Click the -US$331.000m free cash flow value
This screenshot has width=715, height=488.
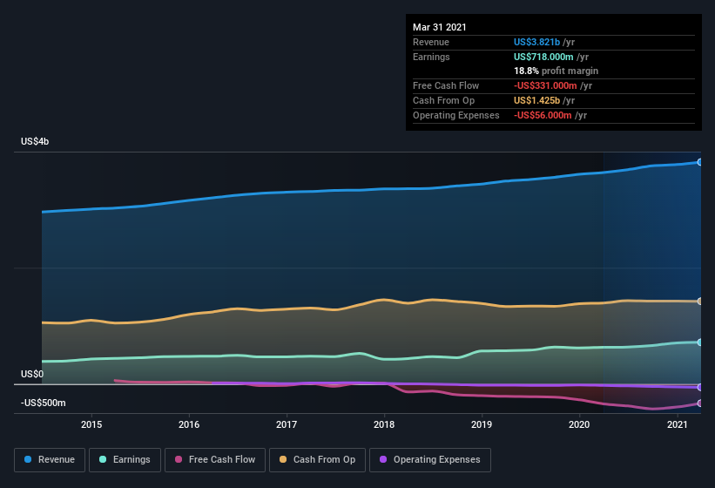pyautogui.click(x=545, y=85)
